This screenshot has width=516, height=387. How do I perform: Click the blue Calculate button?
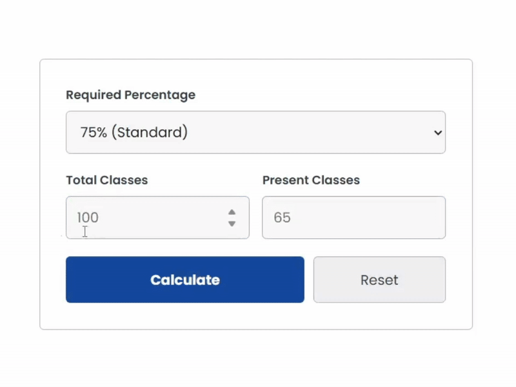[185, 279]
